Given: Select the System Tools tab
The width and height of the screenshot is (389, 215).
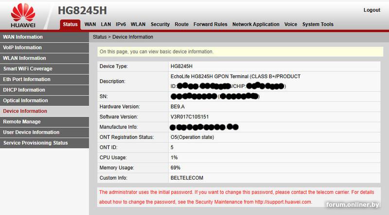Looking at the screenshot, I should [x=318, y=24].
